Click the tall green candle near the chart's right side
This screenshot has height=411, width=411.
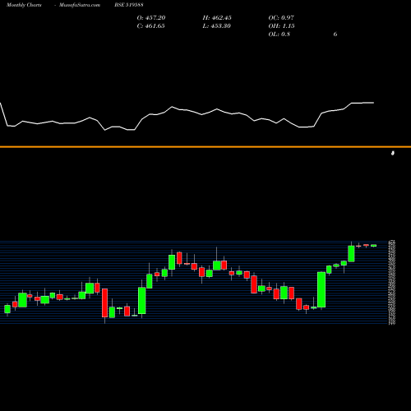(321, 289)
